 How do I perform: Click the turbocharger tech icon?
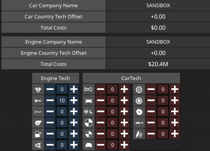tap(38, 123)
